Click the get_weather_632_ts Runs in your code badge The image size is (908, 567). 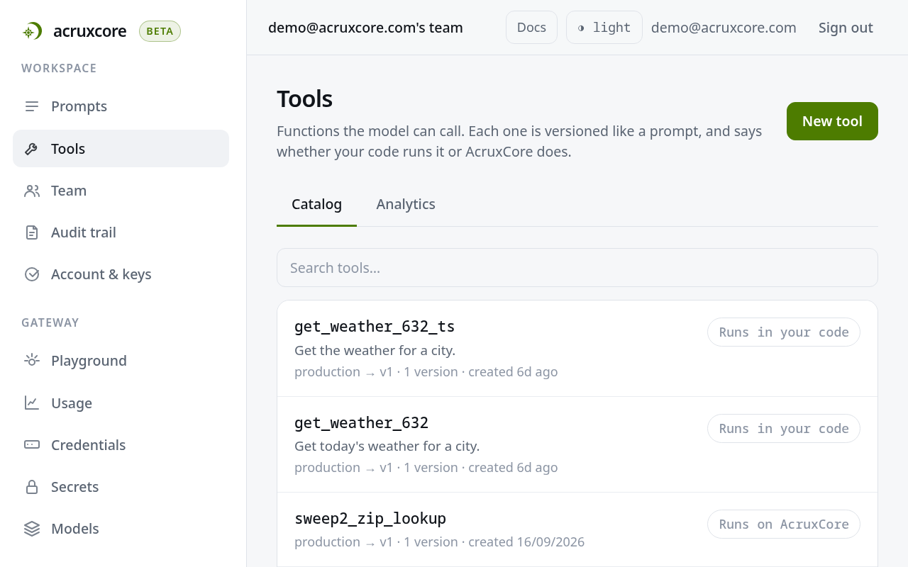(784, 332)
